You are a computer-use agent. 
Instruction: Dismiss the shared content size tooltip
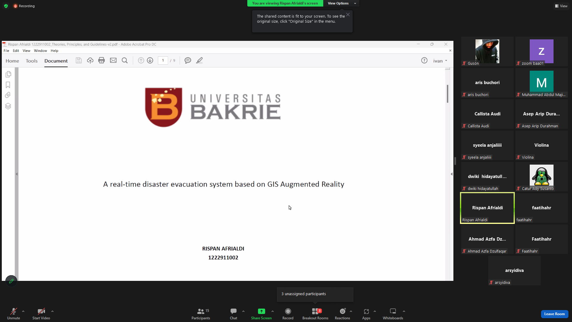(348, 15)
